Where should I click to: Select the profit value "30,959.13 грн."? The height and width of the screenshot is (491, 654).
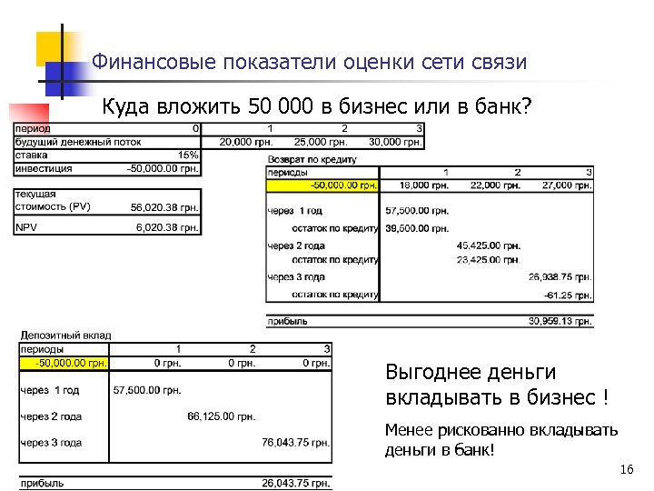560,321
